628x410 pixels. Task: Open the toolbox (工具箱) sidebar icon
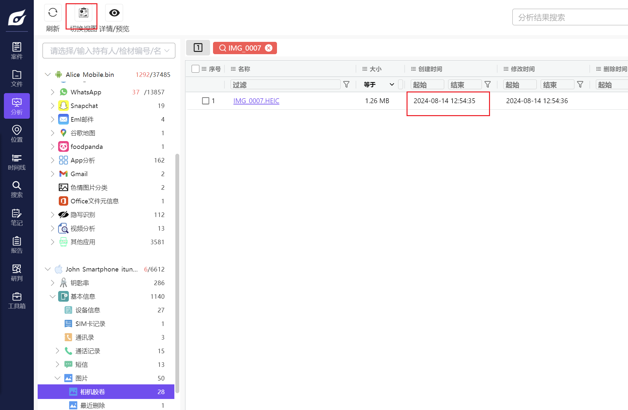tap(17, 301)
